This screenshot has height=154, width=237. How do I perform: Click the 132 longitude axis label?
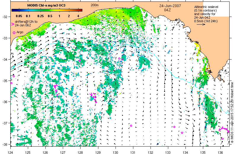(150, 152)
